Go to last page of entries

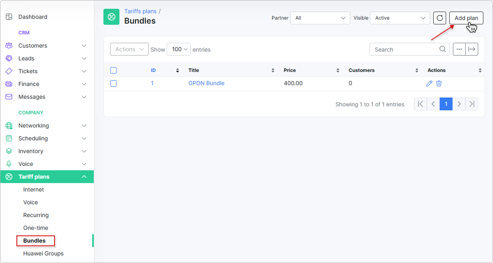click(x=472, y=104)
